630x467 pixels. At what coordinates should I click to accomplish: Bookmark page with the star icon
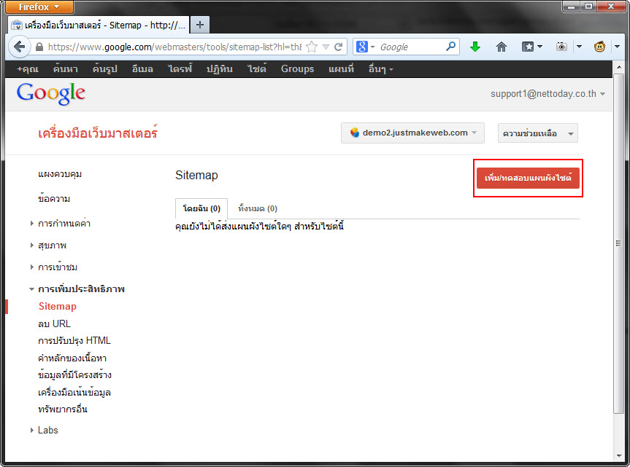pyautogui.click(x=312, y=47)
